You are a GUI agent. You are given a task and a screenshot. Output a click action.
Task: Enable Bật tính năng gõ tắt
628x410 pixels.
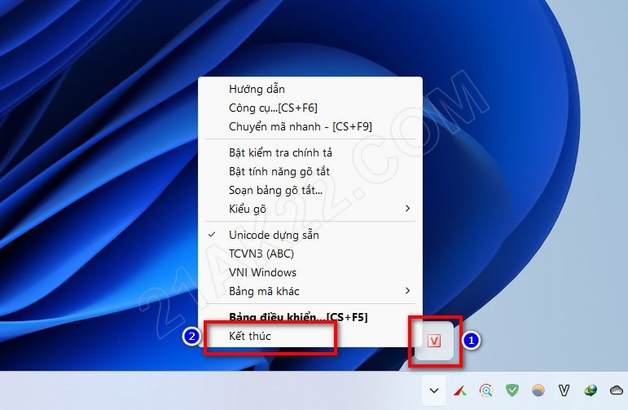coord(310,171)
